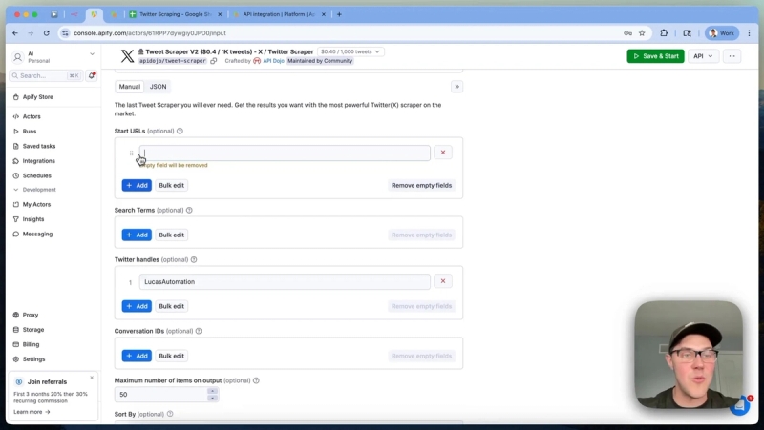The width and height of the screenshot is (764, 430).
Task: Copy the apidojo/tweet-scraper actor name
Action: pos(213,61)
